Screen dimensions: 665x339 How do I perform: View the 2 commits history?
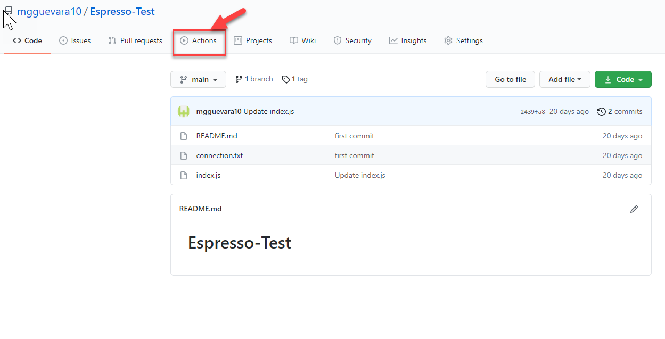click(620, 112)
